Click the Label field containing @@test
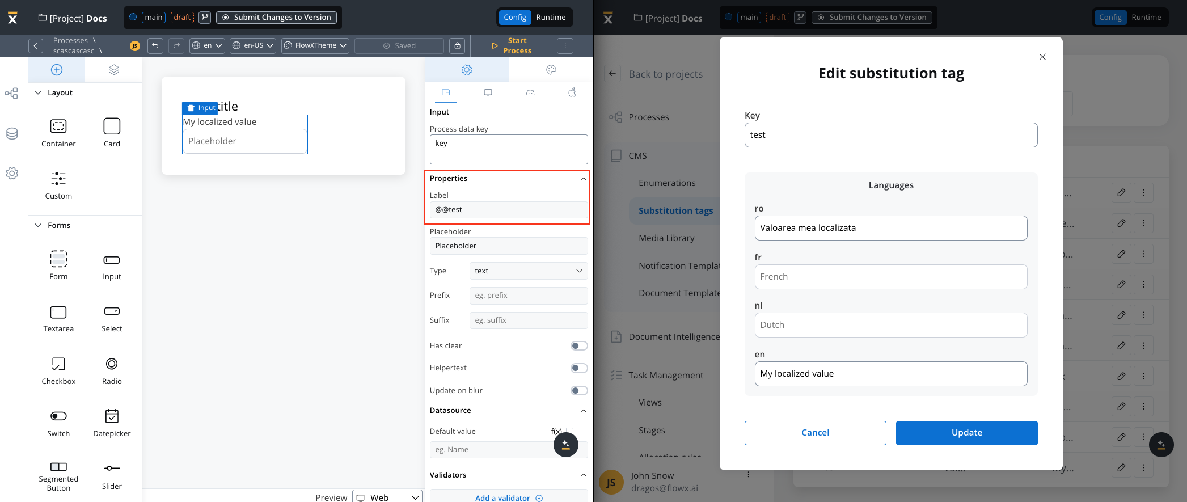This screenshot has height=502, width=1187. [x=509, y=210]
